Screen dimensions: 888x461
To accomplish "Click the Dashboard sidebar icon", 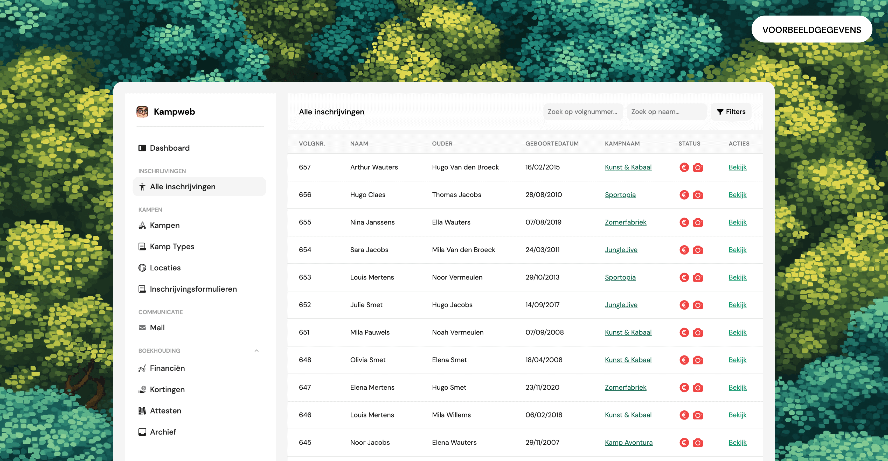I will coord(142,148).
